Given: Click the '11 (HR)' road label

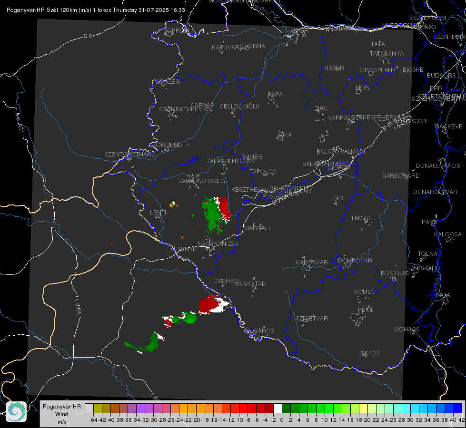Looking at the screenshot, I should (78, 305).
